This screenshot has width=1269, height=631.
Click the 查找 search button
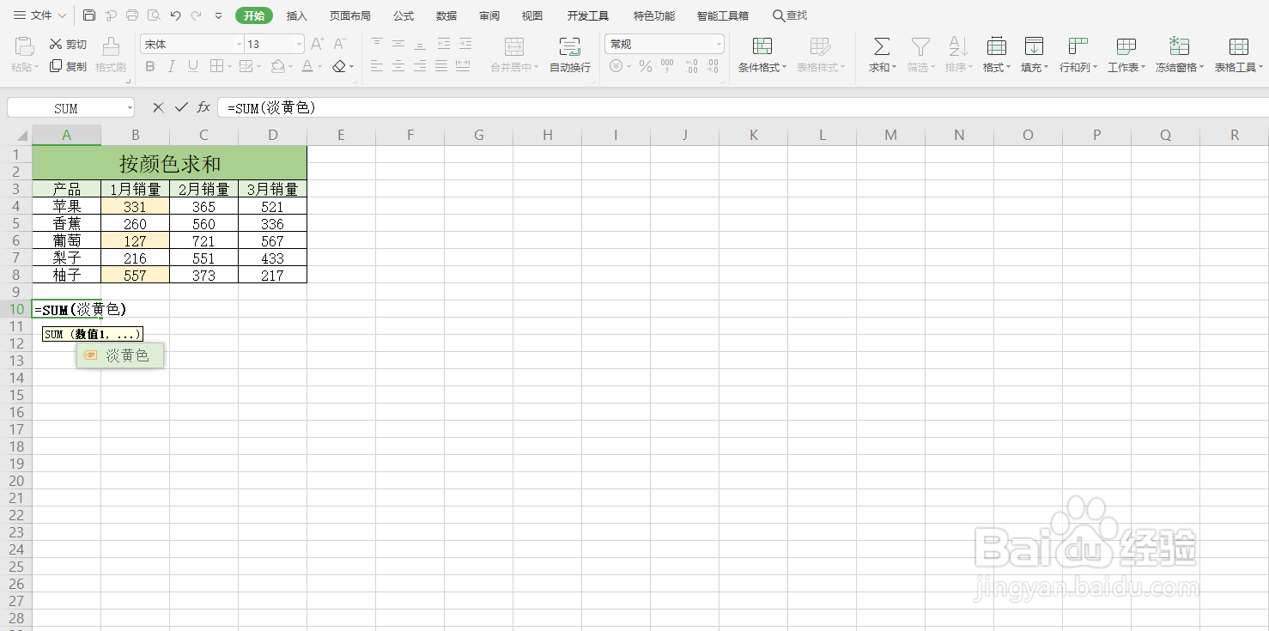(789, 15)
